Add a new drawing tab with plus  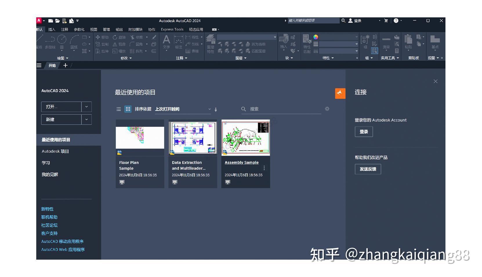(65, 65)
